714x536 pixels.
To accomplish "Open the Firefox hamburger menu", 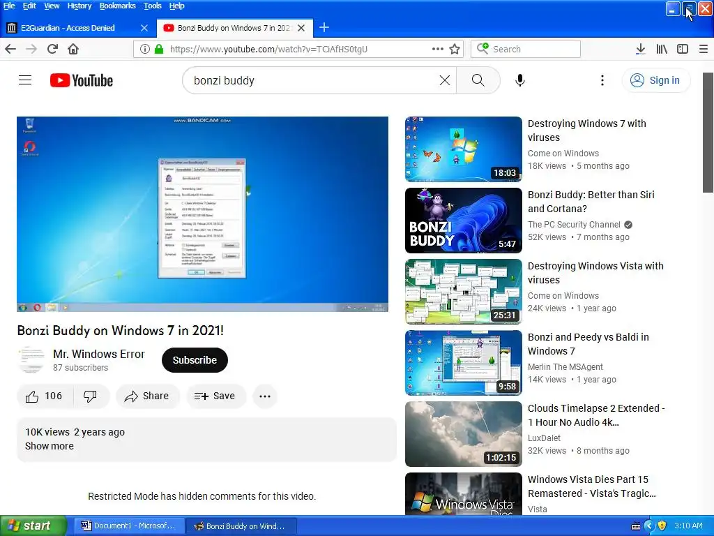I will [x=703, y=49].
